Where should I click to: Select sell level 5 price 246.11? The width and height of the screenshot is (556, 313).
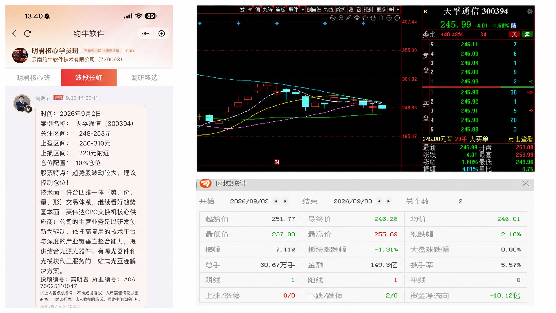pyautogui.click(x=469, y=45)
